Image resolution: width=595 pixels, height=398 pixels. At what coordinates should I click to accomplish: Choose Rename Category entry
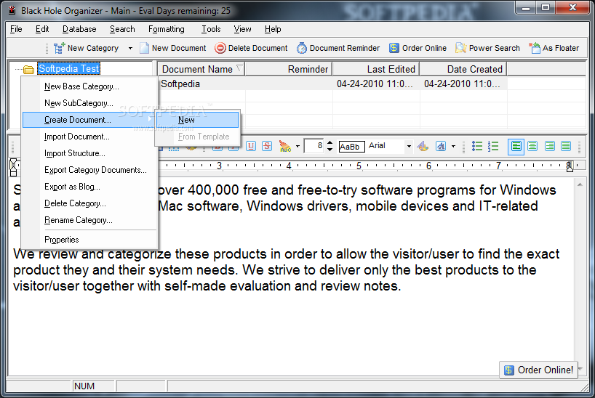point(90,220)
